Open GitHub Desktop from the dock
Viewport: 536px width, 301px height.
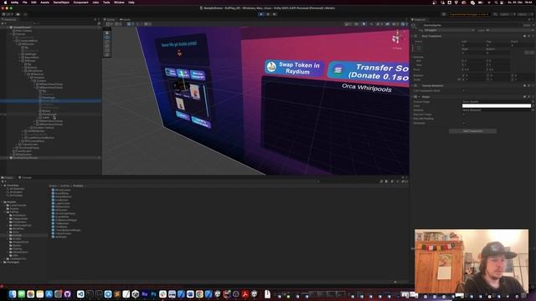67,293
